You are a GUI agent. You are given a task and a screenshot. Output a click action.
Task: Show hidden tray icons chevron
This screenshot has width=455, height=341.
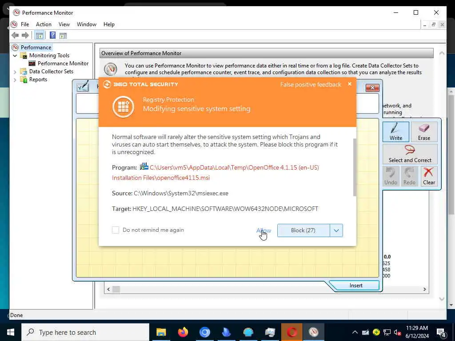[x=355, y=332]
